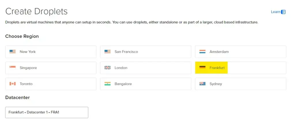This screenshot has width=295, height=121.
Task: Click the United States flag beside New York
Action: pyautogui.click(x=12, y=52)
